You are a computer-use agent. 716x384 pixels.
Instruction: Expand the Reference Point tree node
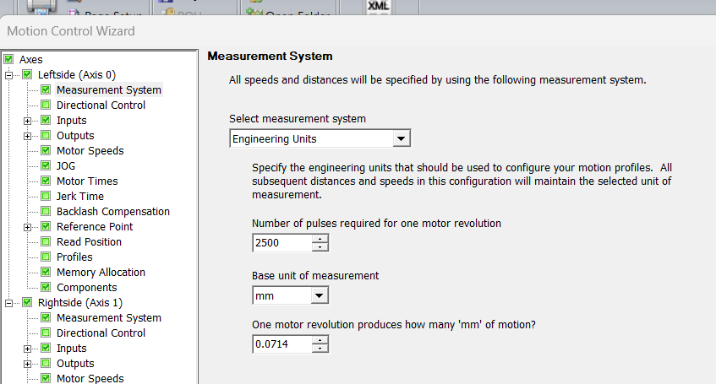[28, 227]
